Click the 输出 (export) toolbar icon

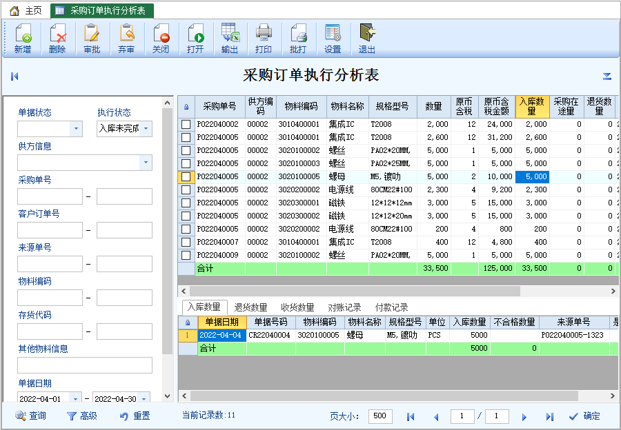230,39
